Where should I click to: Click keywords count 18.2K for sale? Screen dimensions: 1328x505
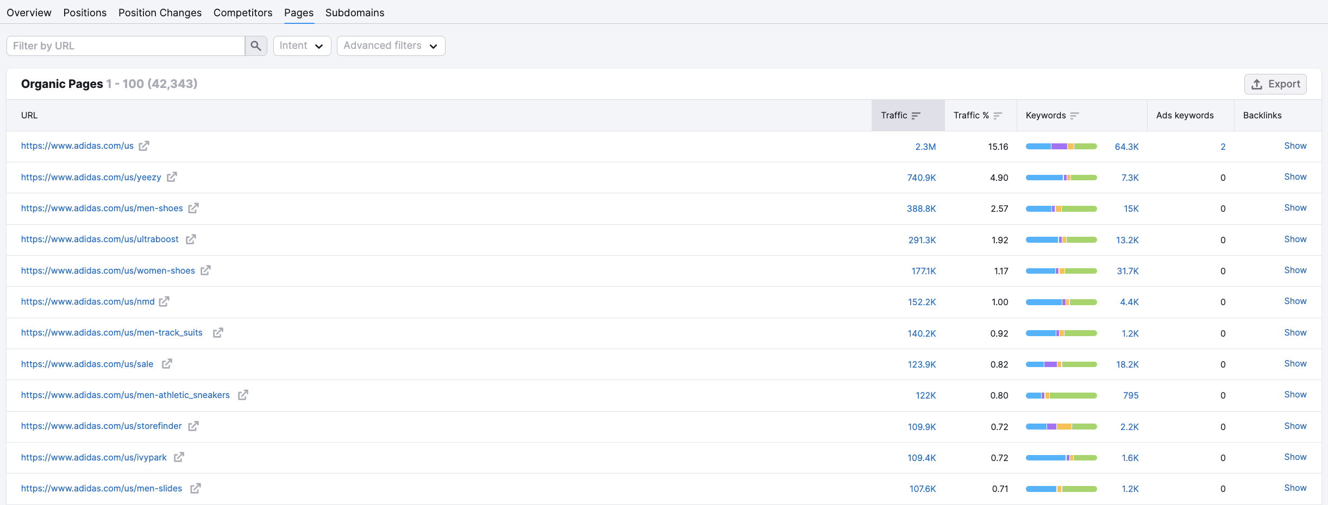[x=1127, y=365]
